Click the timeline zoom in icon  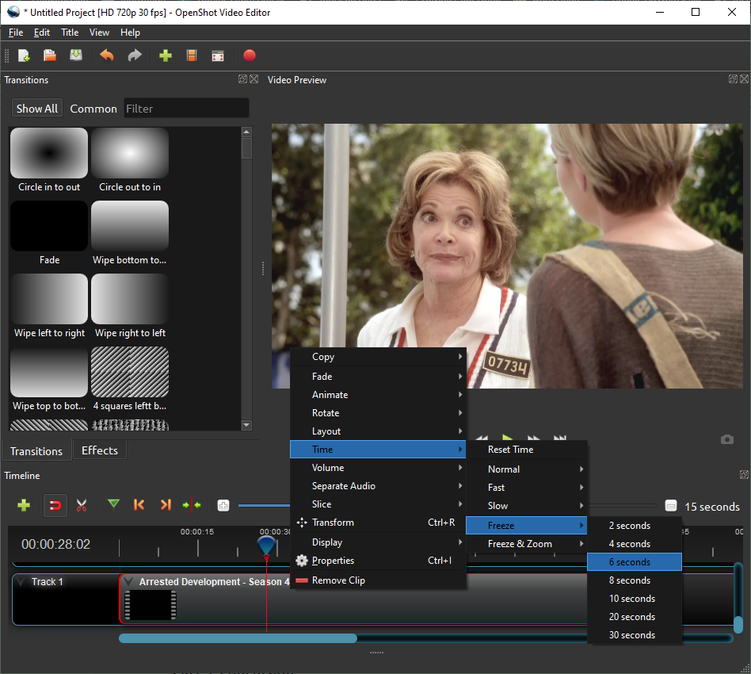pyautogui.click(x=223, y=505)
